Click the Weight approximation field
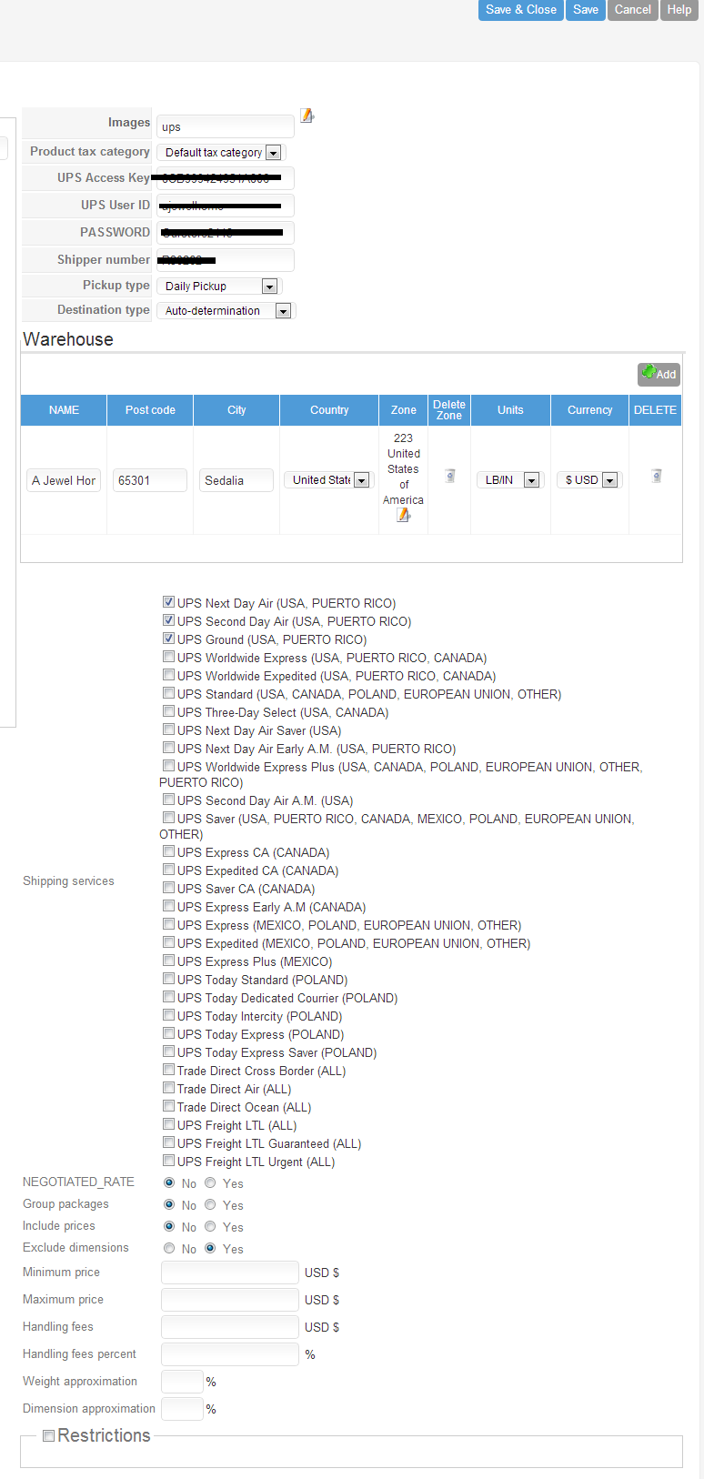704x1479 pixels. [182, 1382]
